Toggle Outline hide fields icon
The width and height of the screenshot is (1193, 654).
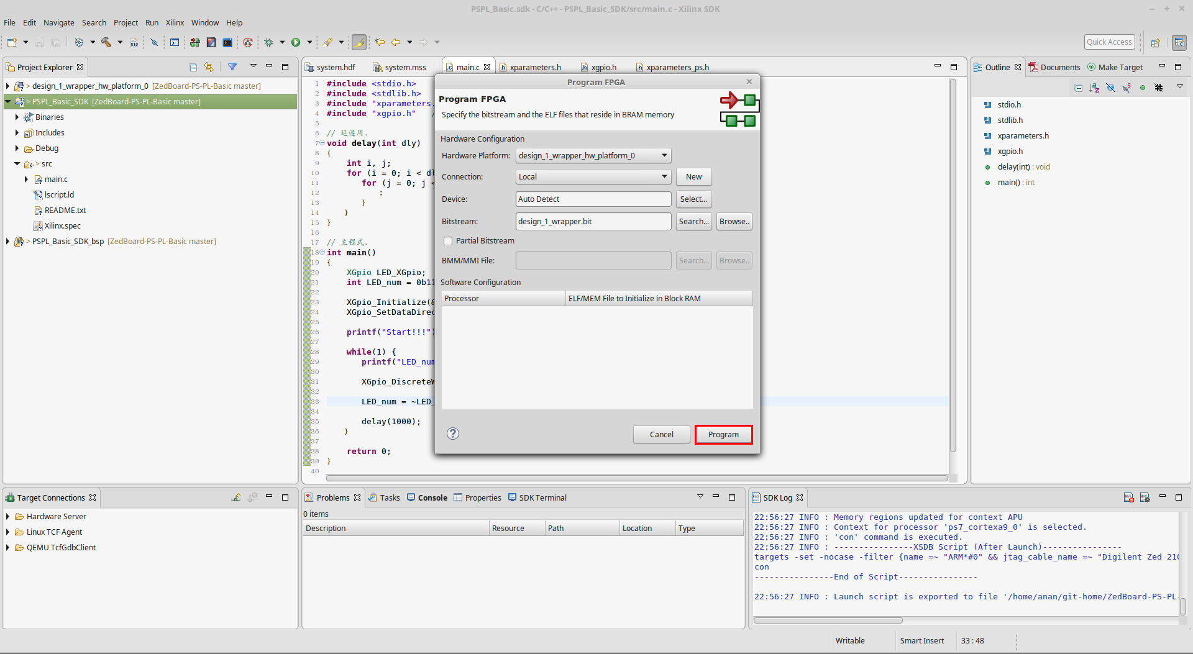pyautogui.click(x=1110, y=88)
